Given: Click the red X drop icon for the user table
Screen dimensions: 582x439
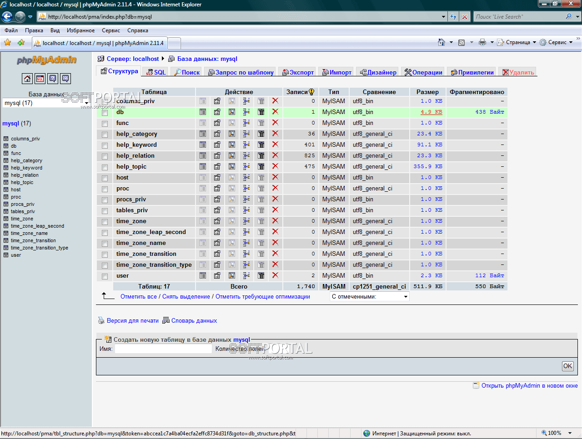Looking at the screenshot, I should tap(275, 275).
